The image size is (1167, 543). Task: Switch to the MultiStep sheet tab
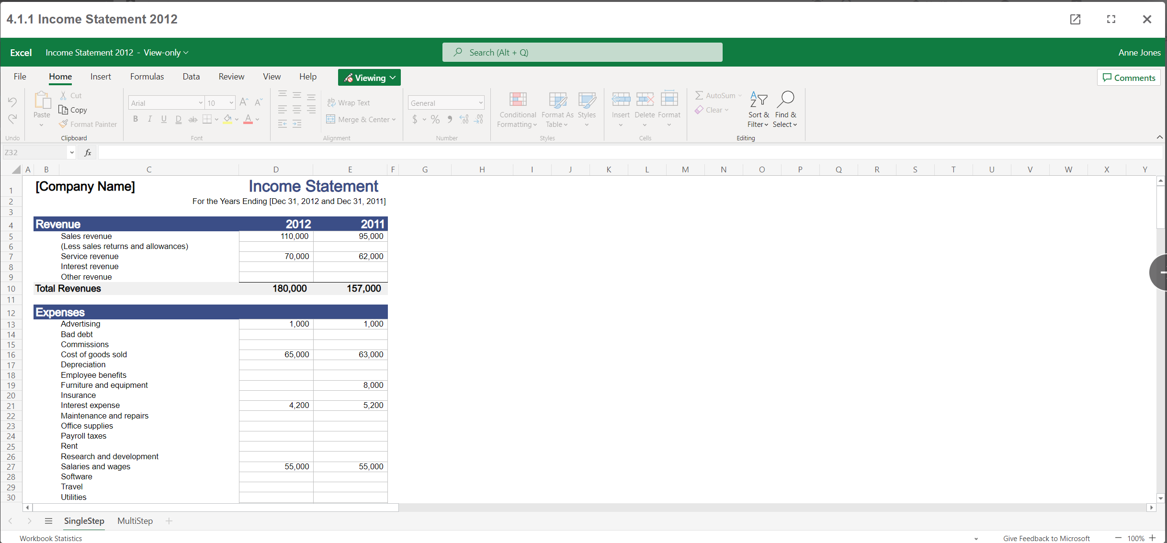tap(135, 521)
